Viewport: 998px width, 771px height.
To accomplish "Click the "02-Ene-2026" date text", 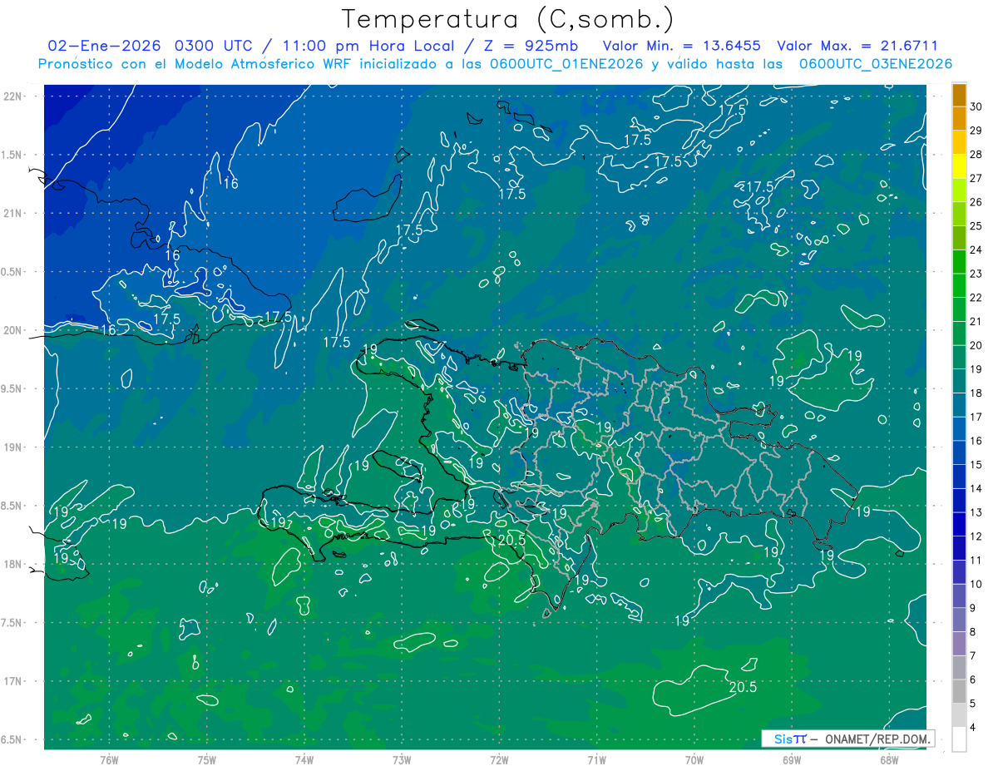I will coord(105,46).
